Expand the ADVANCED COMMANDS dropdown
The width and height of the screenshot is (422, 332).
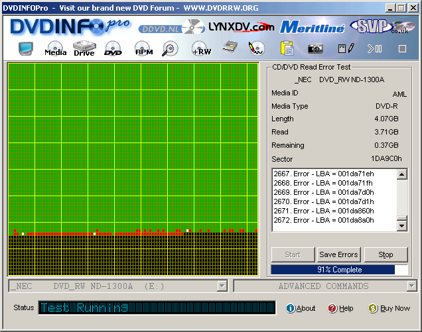coord(412,286)
